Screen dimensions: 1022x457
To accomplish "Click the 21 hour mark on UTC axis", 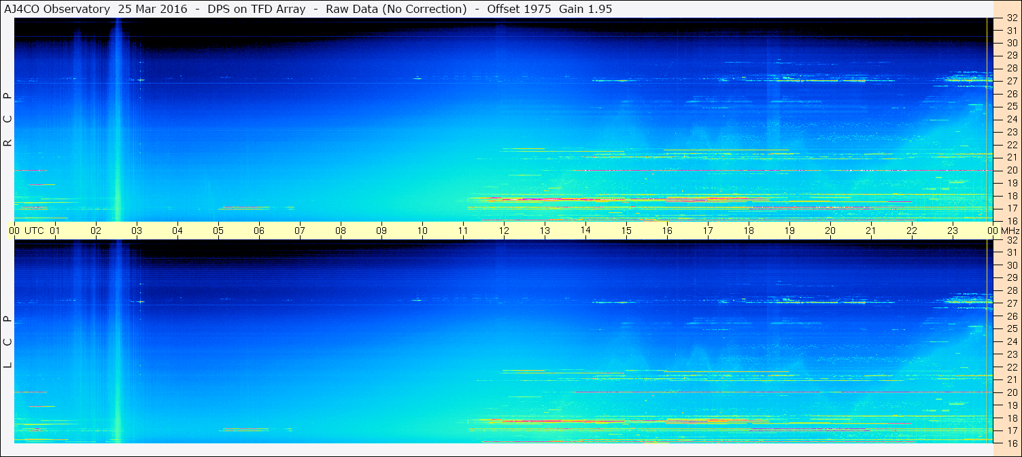I will (x=871, y=231).
